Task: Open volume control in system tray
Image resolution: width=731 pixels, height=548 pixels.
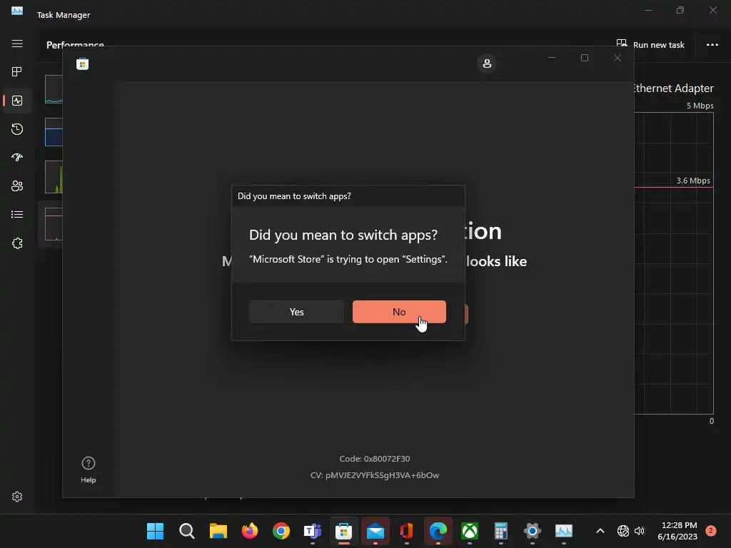Action: click(639, 531)
